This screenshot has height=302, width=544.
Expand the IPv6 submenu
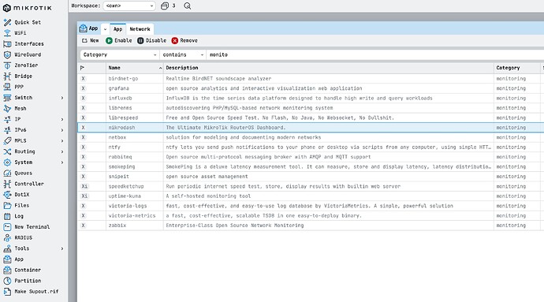pyautogui.click(x=62, y=130)
